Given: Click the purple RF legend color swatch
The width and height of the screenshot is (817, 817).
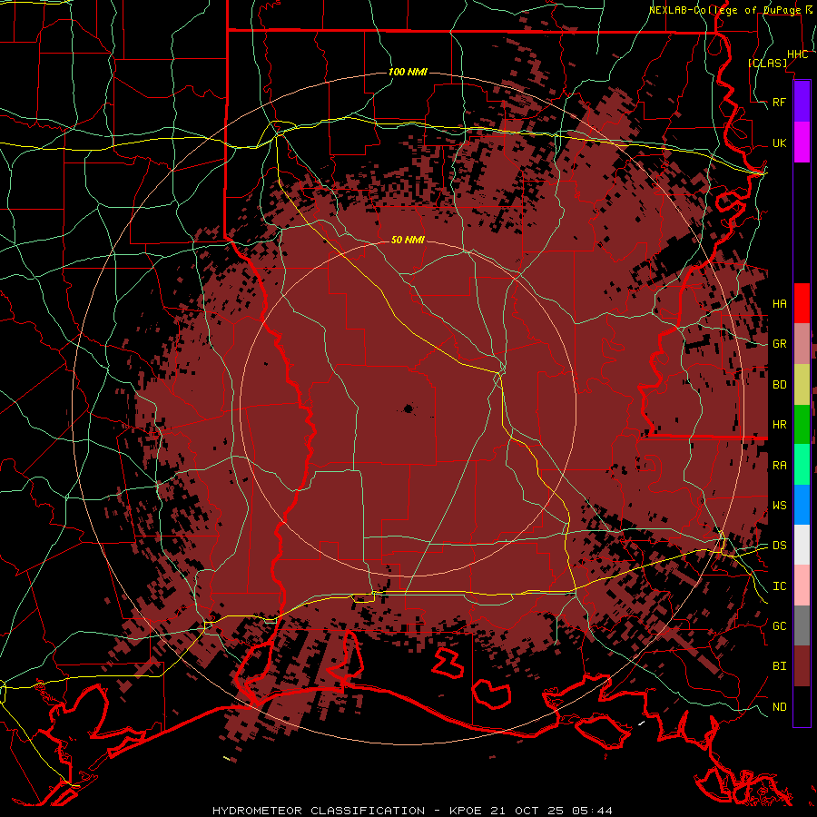Looking at the screenshot, I should 802,102.
